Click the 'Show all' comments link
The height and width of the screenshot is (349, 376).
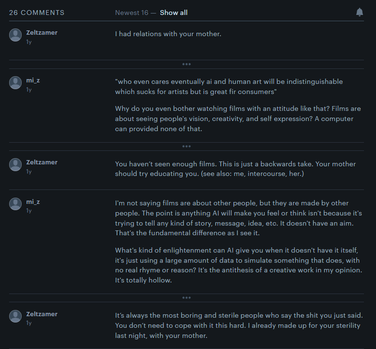click(x=174, y=13)
